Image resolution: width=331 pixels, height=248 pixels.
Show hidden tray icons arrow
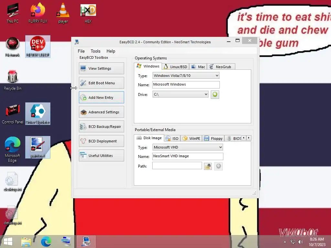tap(285, 242)
